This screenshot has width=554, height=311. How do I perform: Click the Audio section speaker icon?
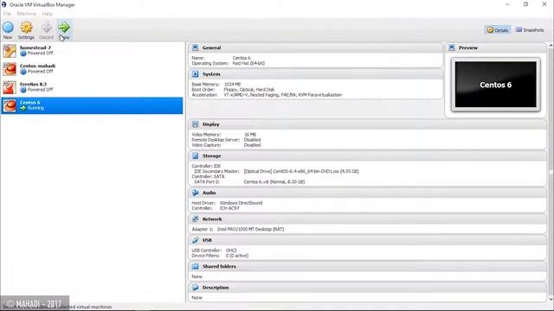195,193
